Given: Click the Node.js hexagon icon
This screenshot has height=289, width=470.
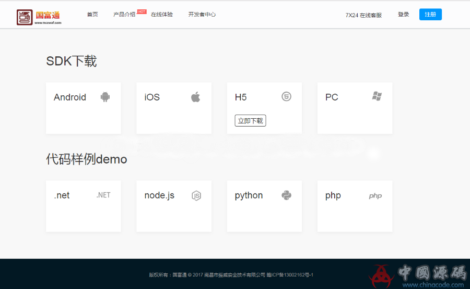Looking at the screenshot, I should (x=196, y=195).
